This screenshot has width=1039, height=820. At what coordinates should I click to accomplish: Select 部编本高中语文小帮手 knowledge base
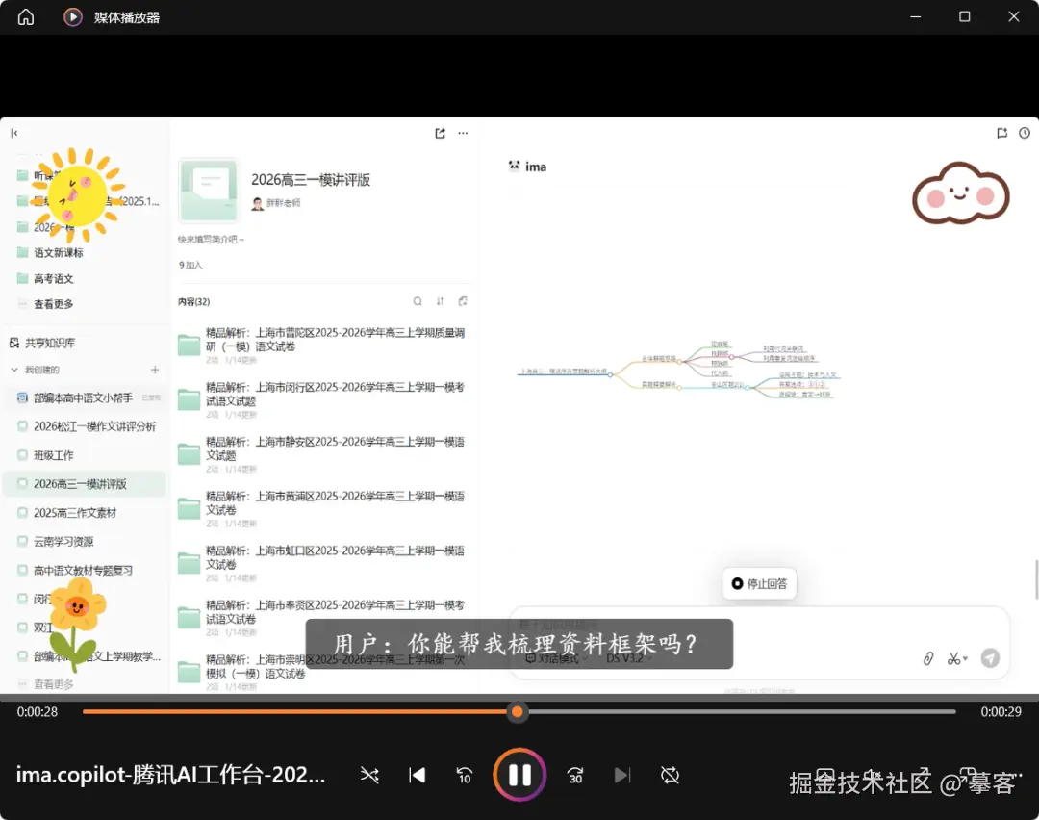pyautogui.click(x=83, y=397)
